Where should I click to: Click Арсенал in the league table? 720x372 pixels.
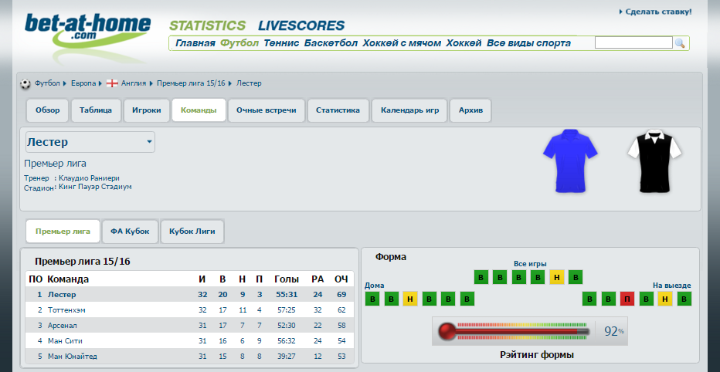pyautogui.click(x=63, y=326)
